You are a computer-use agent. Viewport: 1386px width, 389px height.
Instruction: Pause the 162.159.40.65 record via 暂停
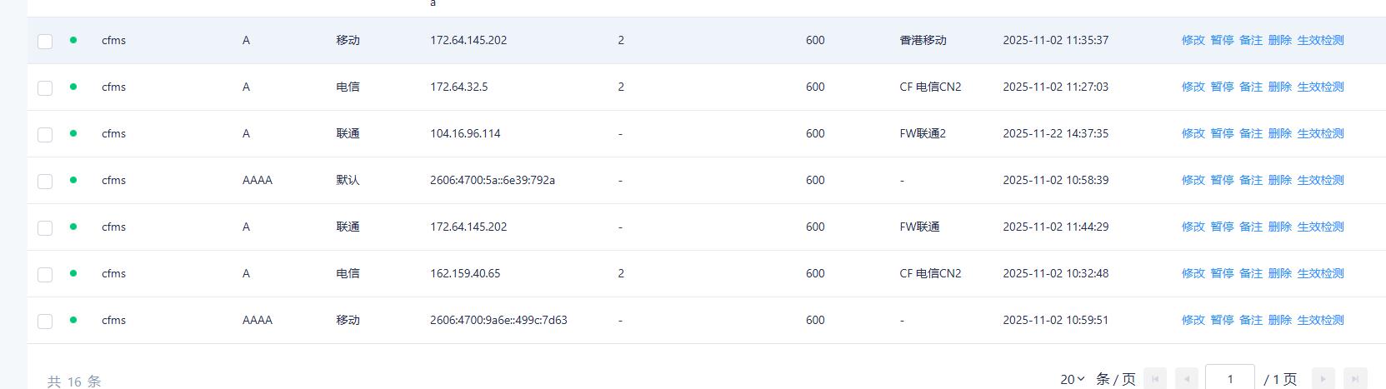[1222, 273]
